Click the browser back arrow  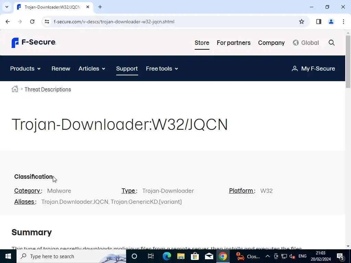click(8, 22)
